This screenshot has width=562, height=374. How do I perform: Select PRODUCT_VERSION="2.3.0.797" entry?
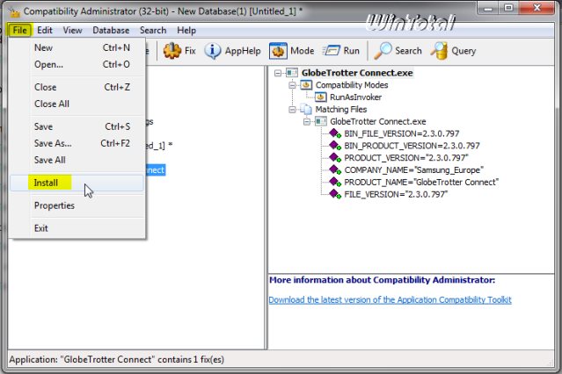[x=406, y=158]
